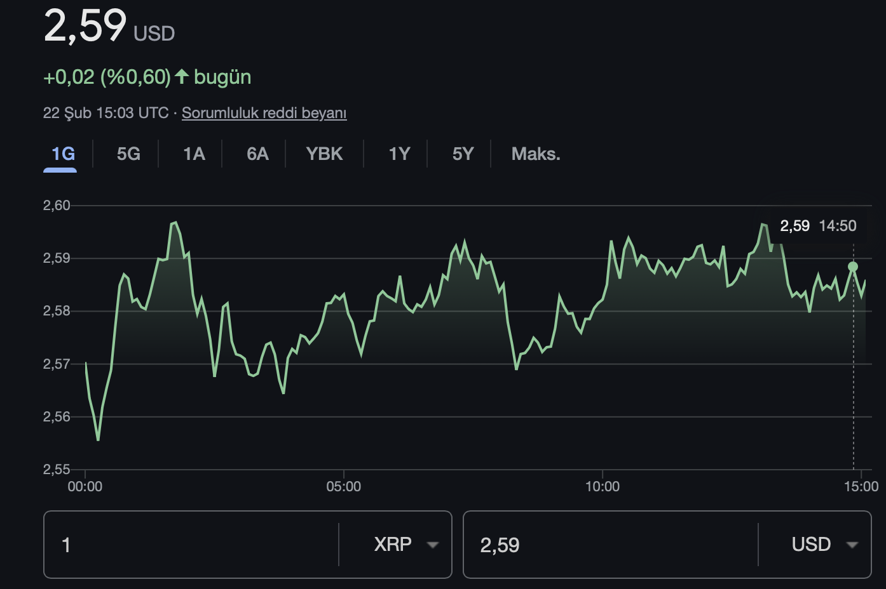Click the 00:00 x-axis label
886x589 pixels.
[x=85, y=487]
